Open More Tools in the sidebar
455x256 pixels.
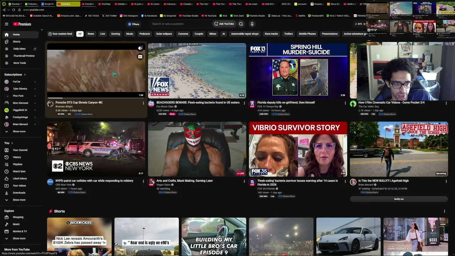pos(20,63)
